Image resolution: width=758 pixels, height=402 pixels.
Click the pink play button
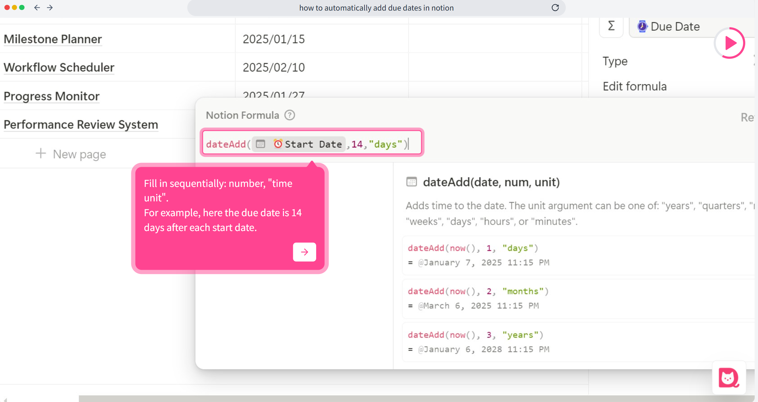click(x=729, y=43)
